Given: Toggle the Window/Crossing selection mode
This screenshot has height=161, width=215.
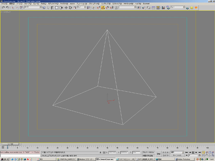Looking at the screenshot, I should pyautogui.click(x=61, y=8).
